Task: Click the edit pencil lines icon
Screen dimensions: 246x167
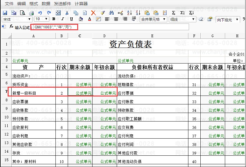Action: tap(120, 13)
